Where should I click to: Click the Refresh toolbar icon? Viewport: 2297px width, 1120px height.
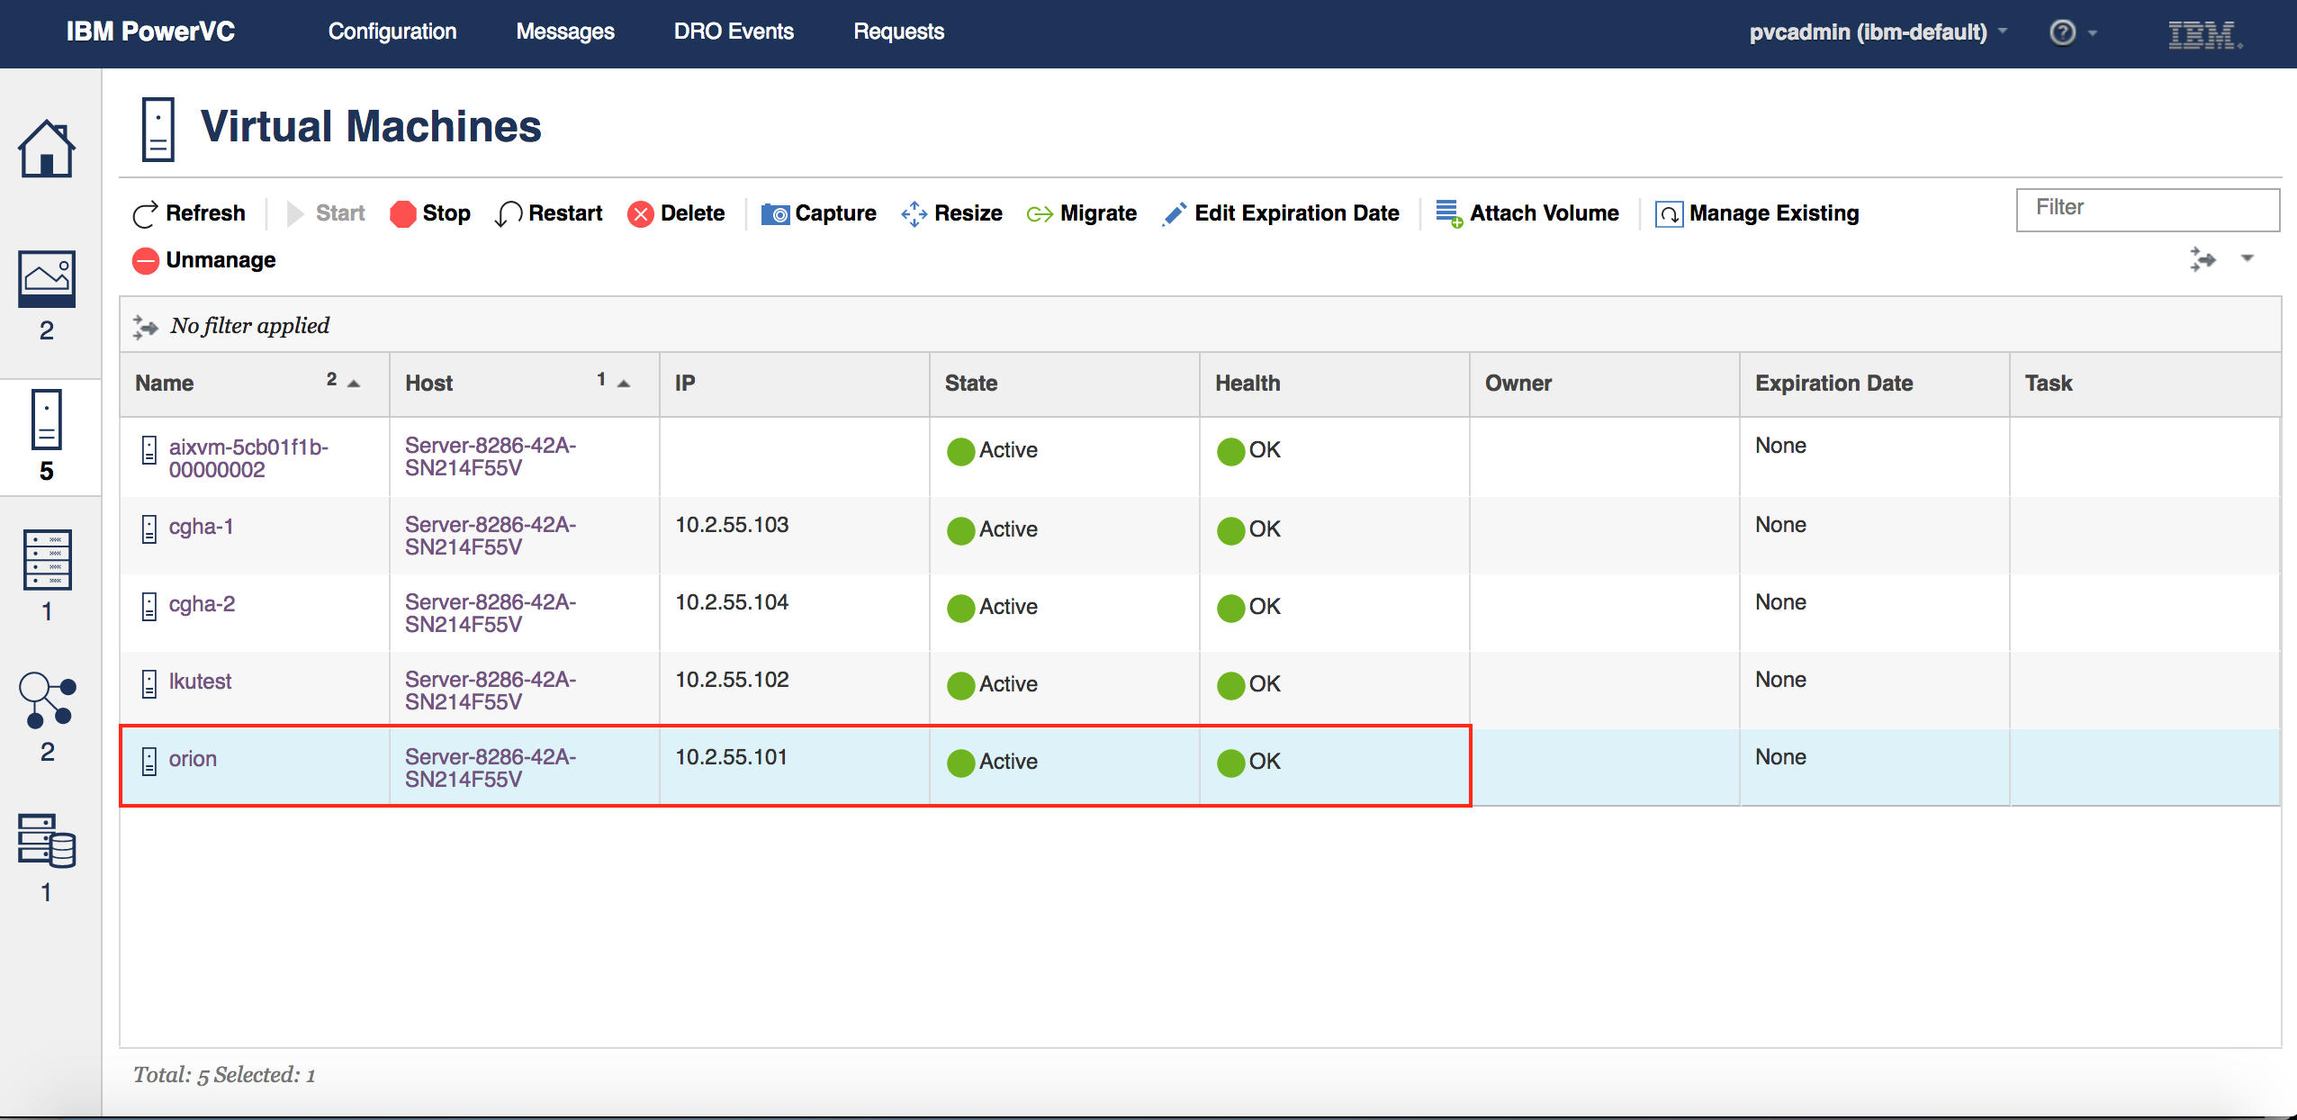pyautogui.click(x=145, y=214)
